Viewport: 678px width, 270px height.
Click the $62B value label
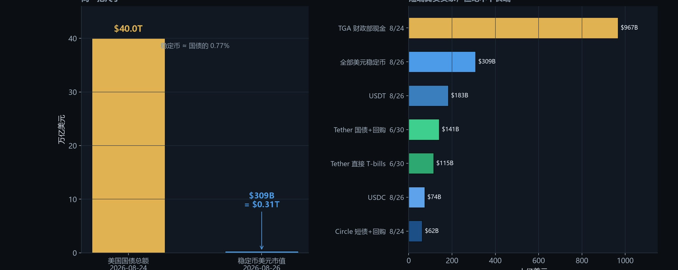432,231
